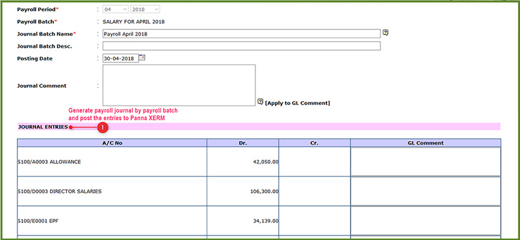This screenshot has height=240, width=520.
Task: Click the help icon beside Journal Batch Name
Action: pos(385,32)
